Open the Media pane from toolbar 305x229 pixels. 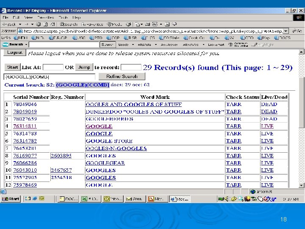pos(114,24)
